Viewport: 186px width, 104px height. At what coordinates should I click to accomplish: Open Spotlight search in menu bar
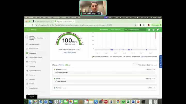(145, 18)
